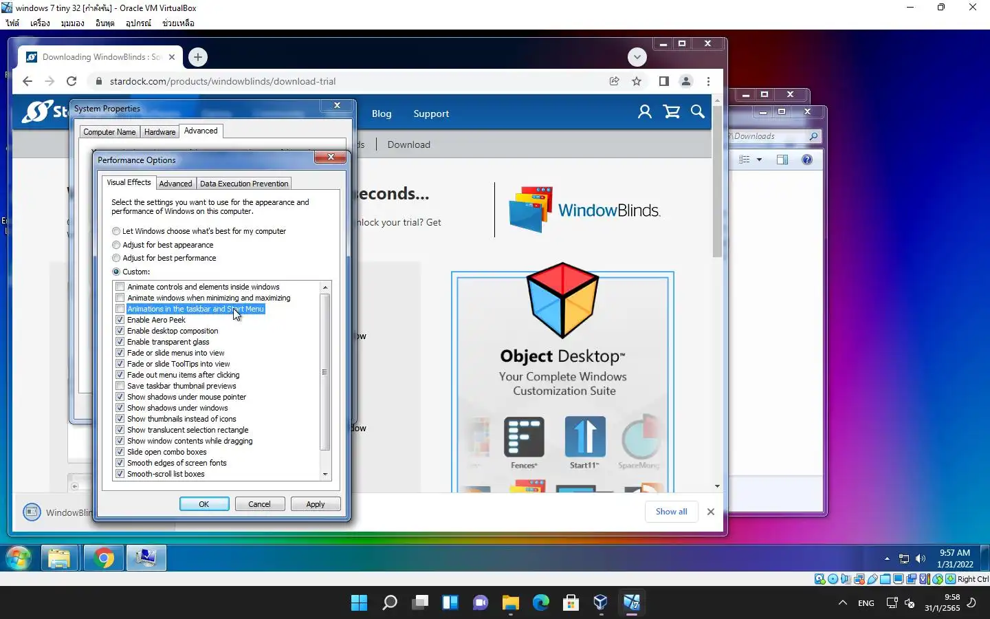Check Save taskbar thumbnail previews
Viewport: 990px width, 619px height.
(x=120, y=386)
